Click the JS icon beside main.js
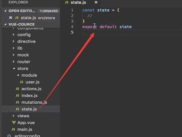182x137 pixels. tap(13, 129)
